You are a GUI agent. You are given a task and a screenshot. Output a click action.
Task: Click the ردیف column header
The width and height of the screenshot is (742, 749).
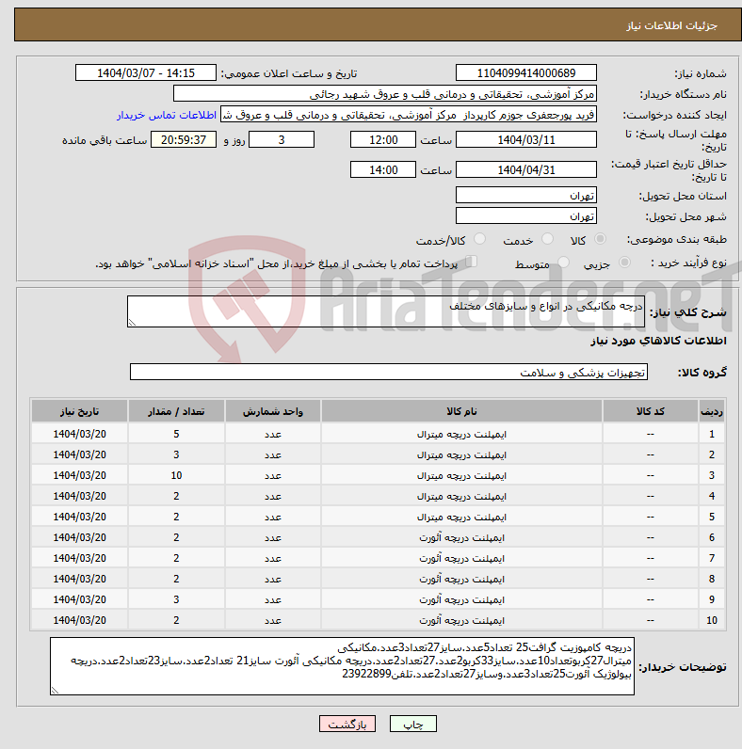712,411
